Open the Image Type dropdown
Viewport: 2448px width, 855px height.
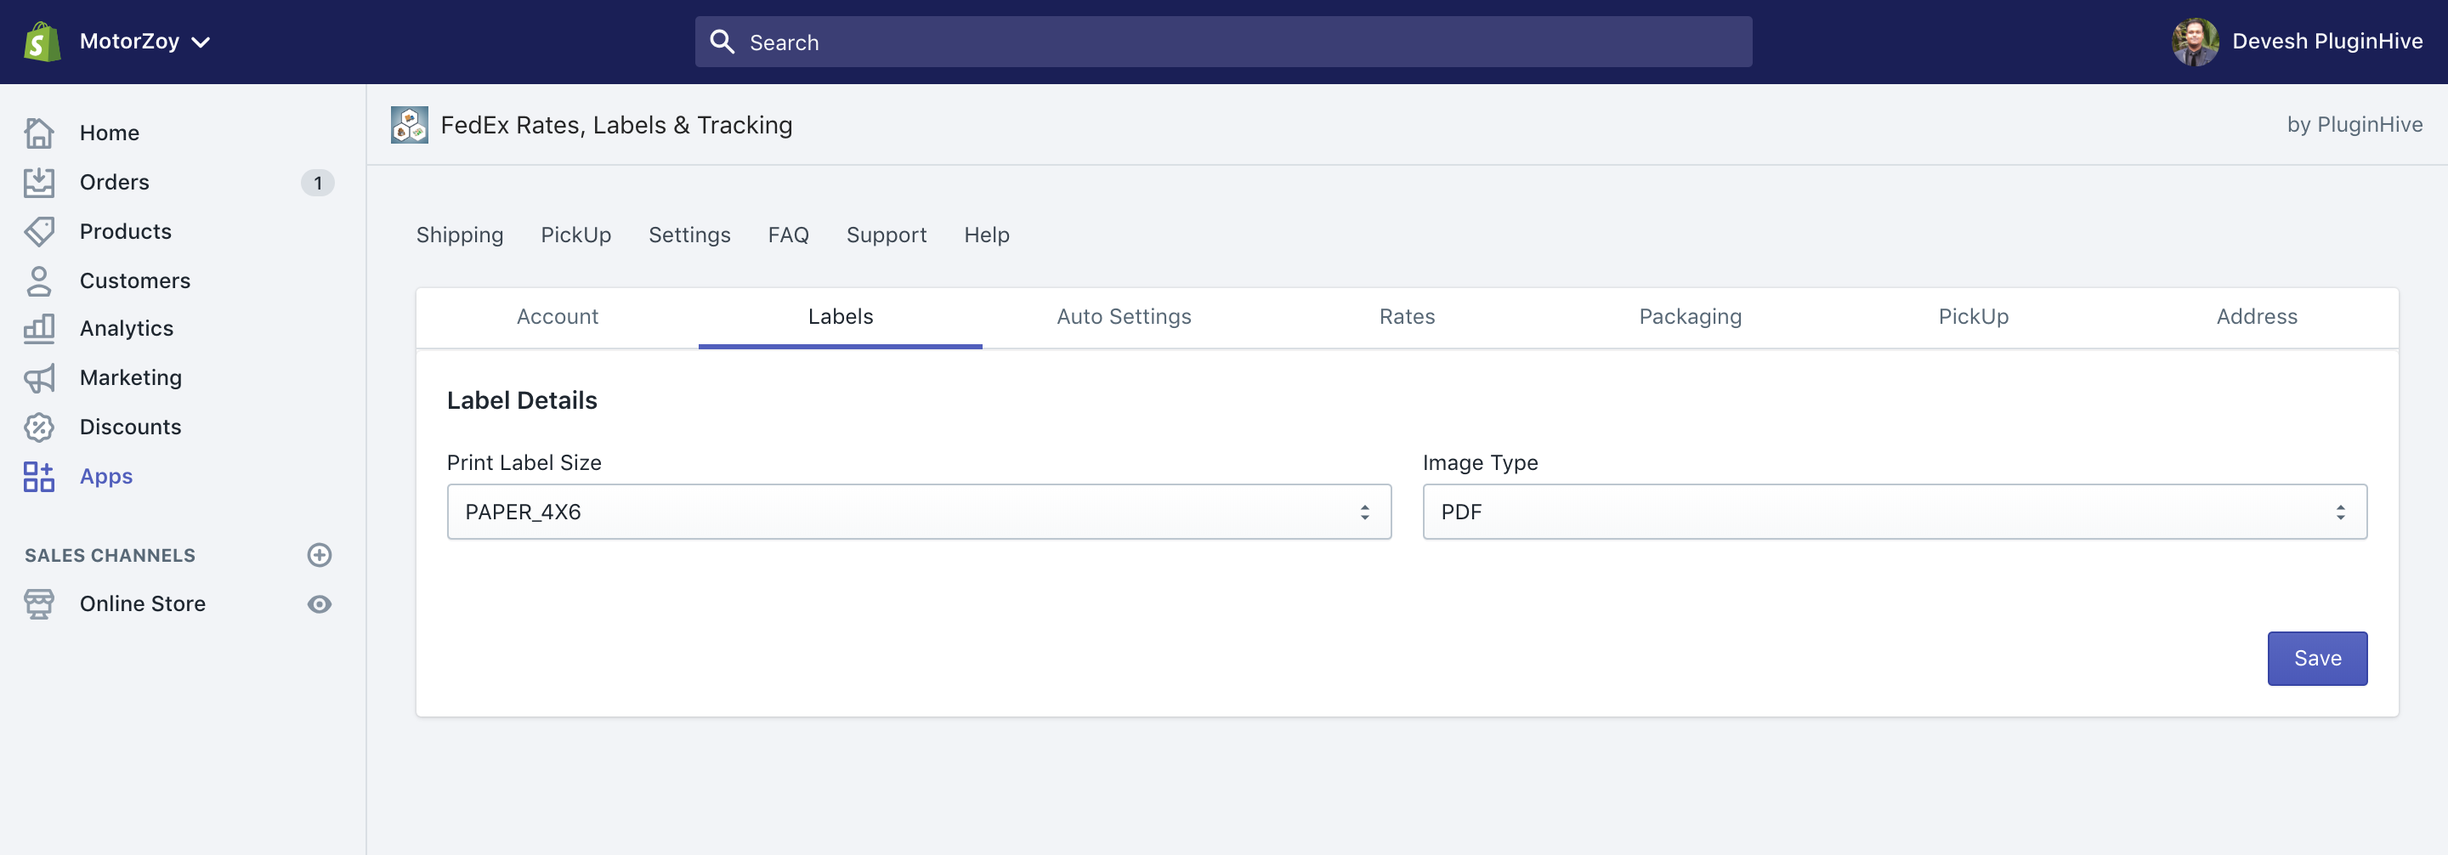pos(1894,512)
